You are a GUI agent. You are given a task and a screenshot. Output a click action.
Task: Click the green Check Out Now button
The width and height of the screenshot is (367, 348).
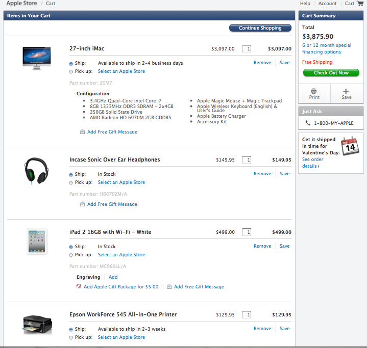coord(331,73)
